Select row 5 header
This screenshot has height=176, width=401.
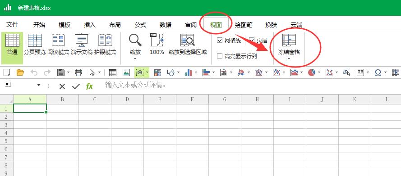point(7,141)
